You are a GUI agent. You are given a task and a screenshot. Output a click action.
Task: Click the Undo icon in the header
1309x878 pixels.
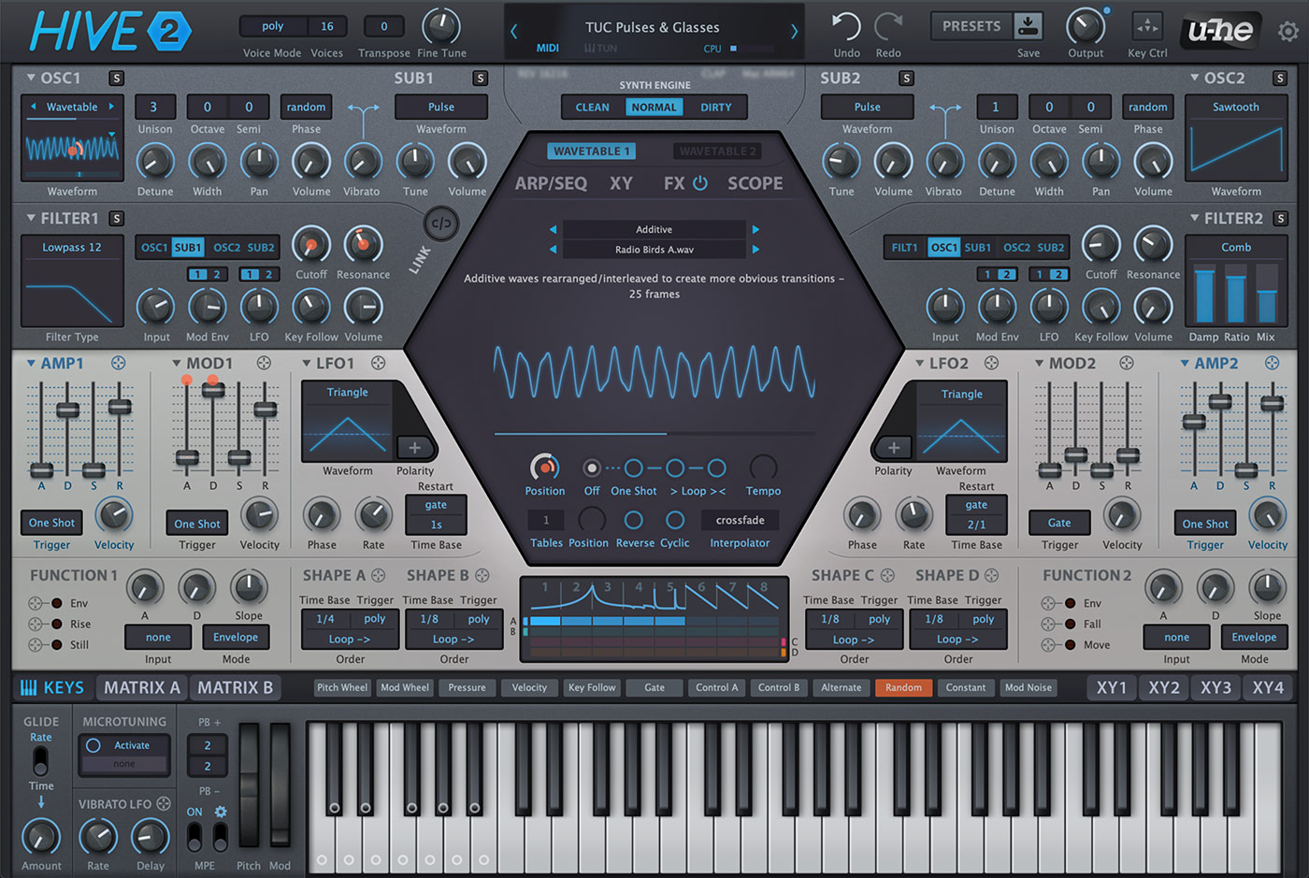pyautogui.click(x=846, y=26)
